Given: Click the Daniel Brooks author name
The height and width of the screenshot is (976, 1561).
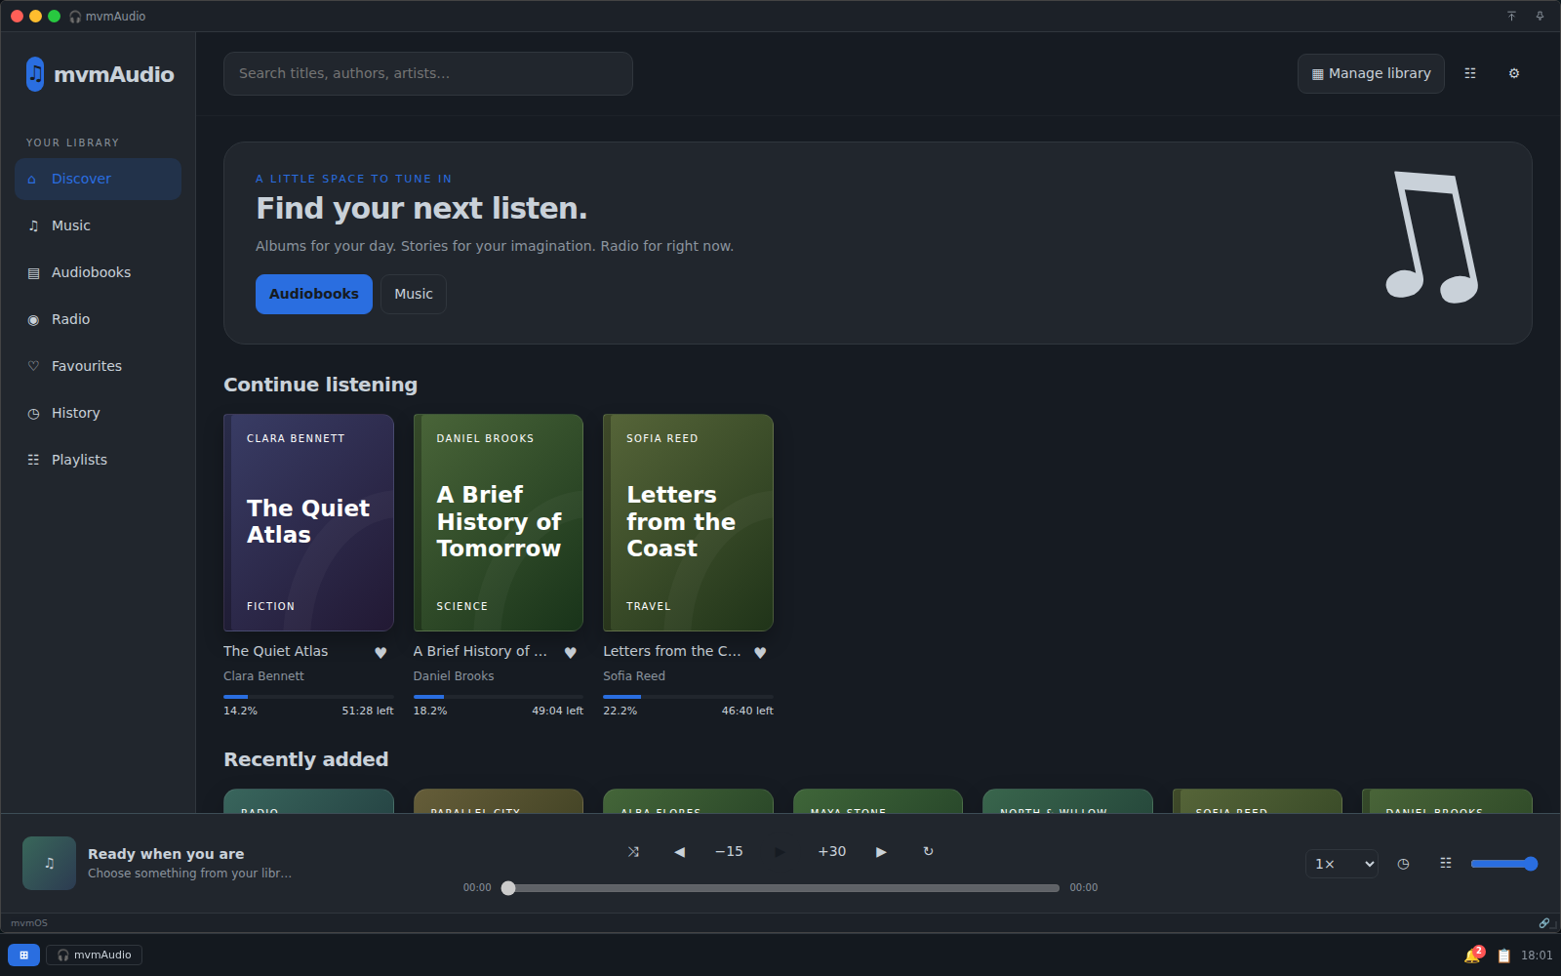Looking at the screenshot, I should [454, 676].
